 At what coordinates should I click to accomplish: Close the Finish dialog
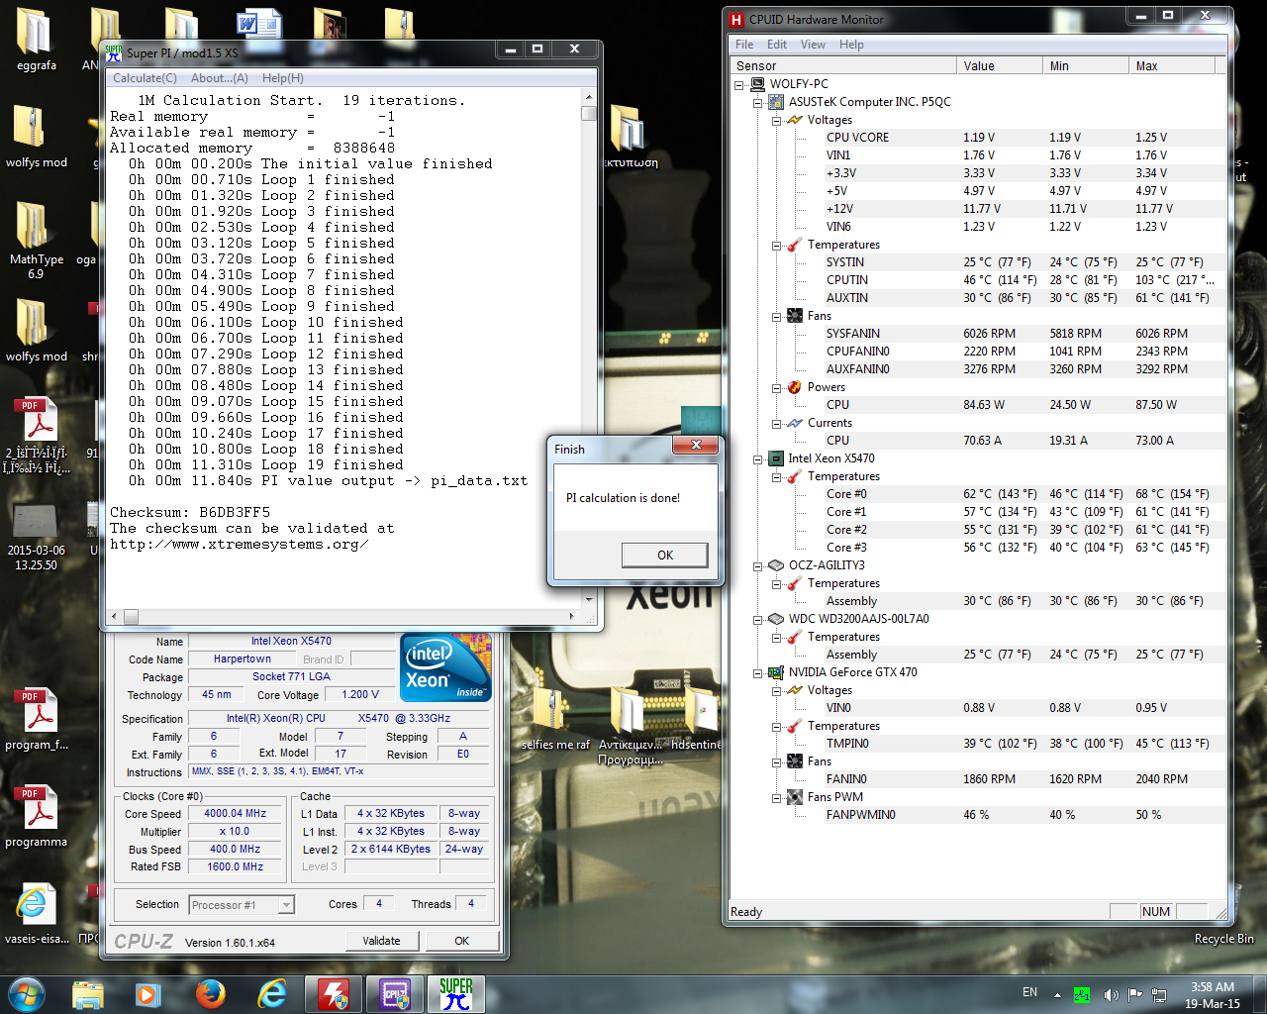[x=697, y=446]
